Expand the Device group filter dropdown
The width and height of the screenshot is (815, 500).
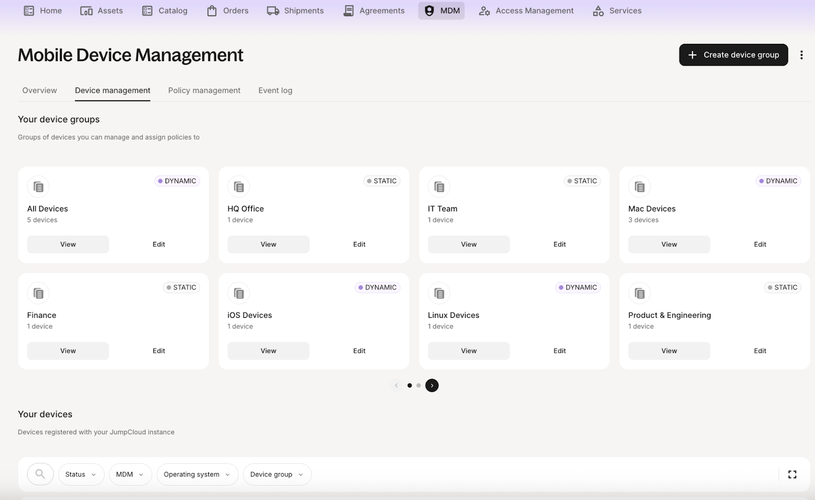coord(277,474)
